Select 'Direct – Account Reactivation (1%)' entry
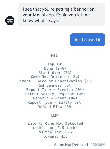The height and width of the screenshot is (149, 110). 55,81
